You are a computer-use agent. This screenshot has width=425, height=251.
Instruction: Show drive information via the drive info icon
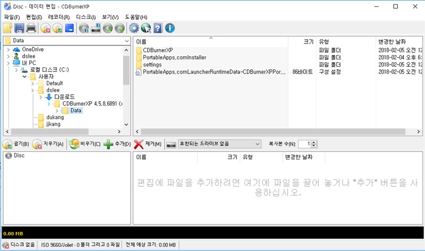tap(96, 28)
